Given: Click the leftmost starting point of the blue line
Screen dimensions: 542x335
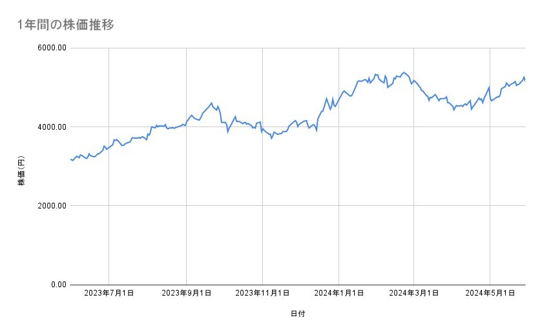Looking at the screenshot, I should (x=70, y=159).
